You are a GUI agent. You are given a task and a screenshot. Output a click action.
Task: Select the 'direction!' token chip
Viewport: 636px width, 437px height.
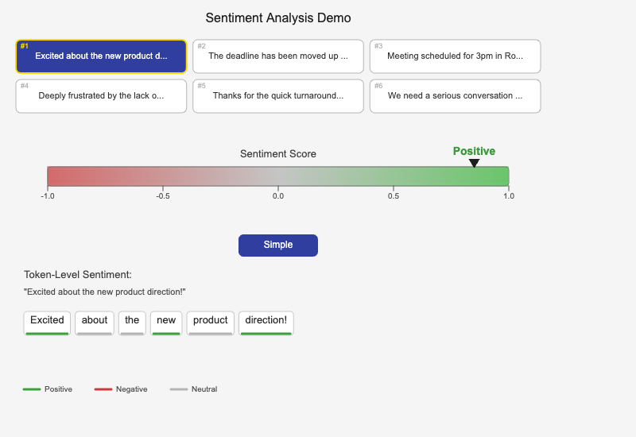(266, 321)
